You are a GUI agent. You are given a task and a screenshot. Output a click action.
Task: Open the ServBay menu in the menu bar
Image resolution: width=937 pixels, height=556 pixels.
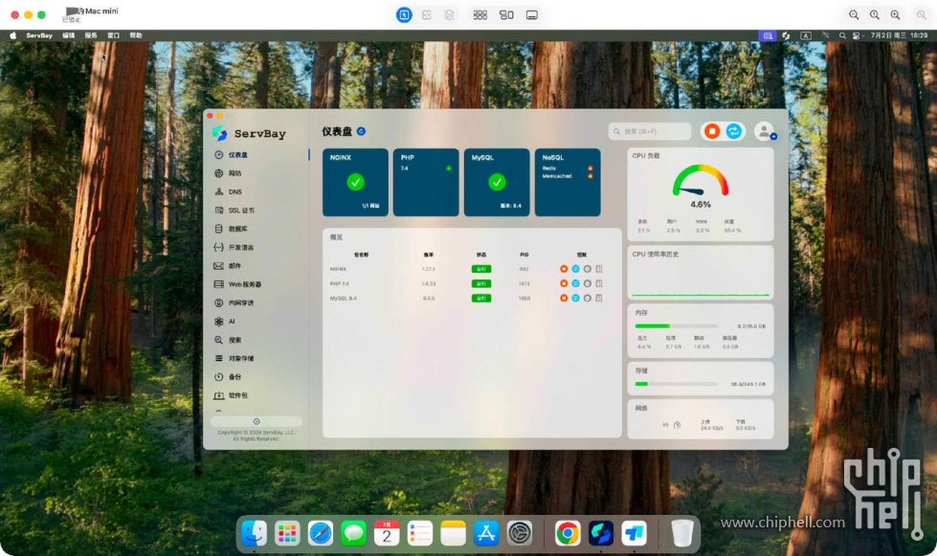[x=39, y=35]
